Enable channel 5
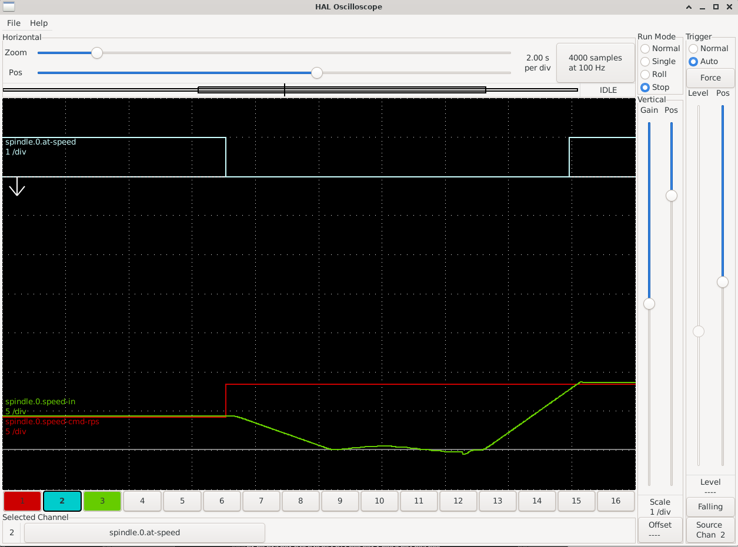Image resolution: width=738 pixels, height=547 pixels. (x=182, y=501)
